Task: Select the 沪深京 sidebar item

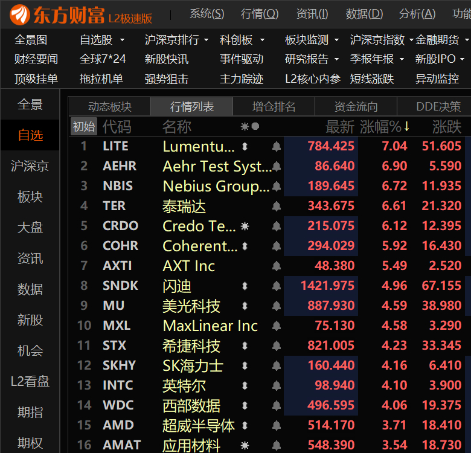Action: pyautogui.click(x=30, y=166)
